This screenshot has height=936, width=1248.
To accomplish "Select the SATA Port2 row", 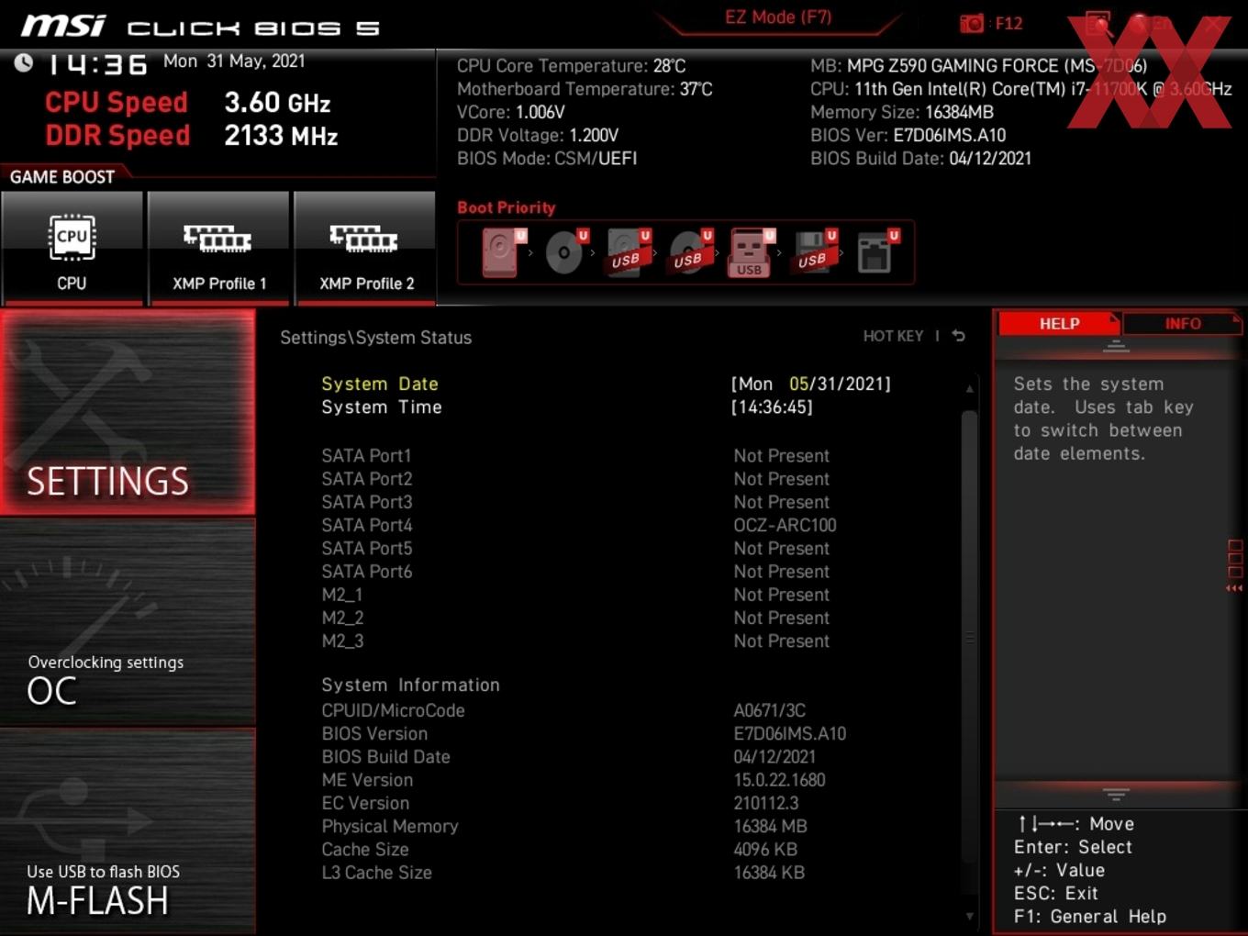I will point(575,479).
